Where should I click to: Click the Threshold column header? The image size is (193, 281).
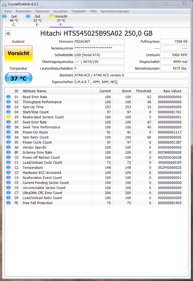(143, 91)
